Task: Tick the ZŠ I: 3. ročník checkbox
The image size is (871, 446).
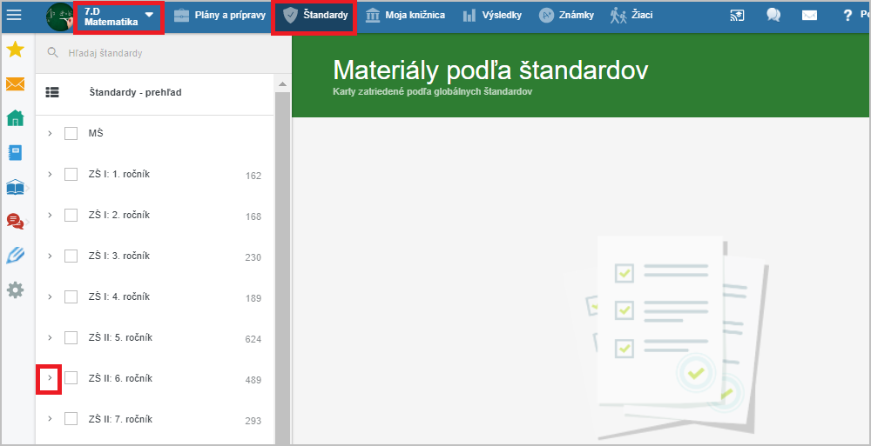Action: 71,256
